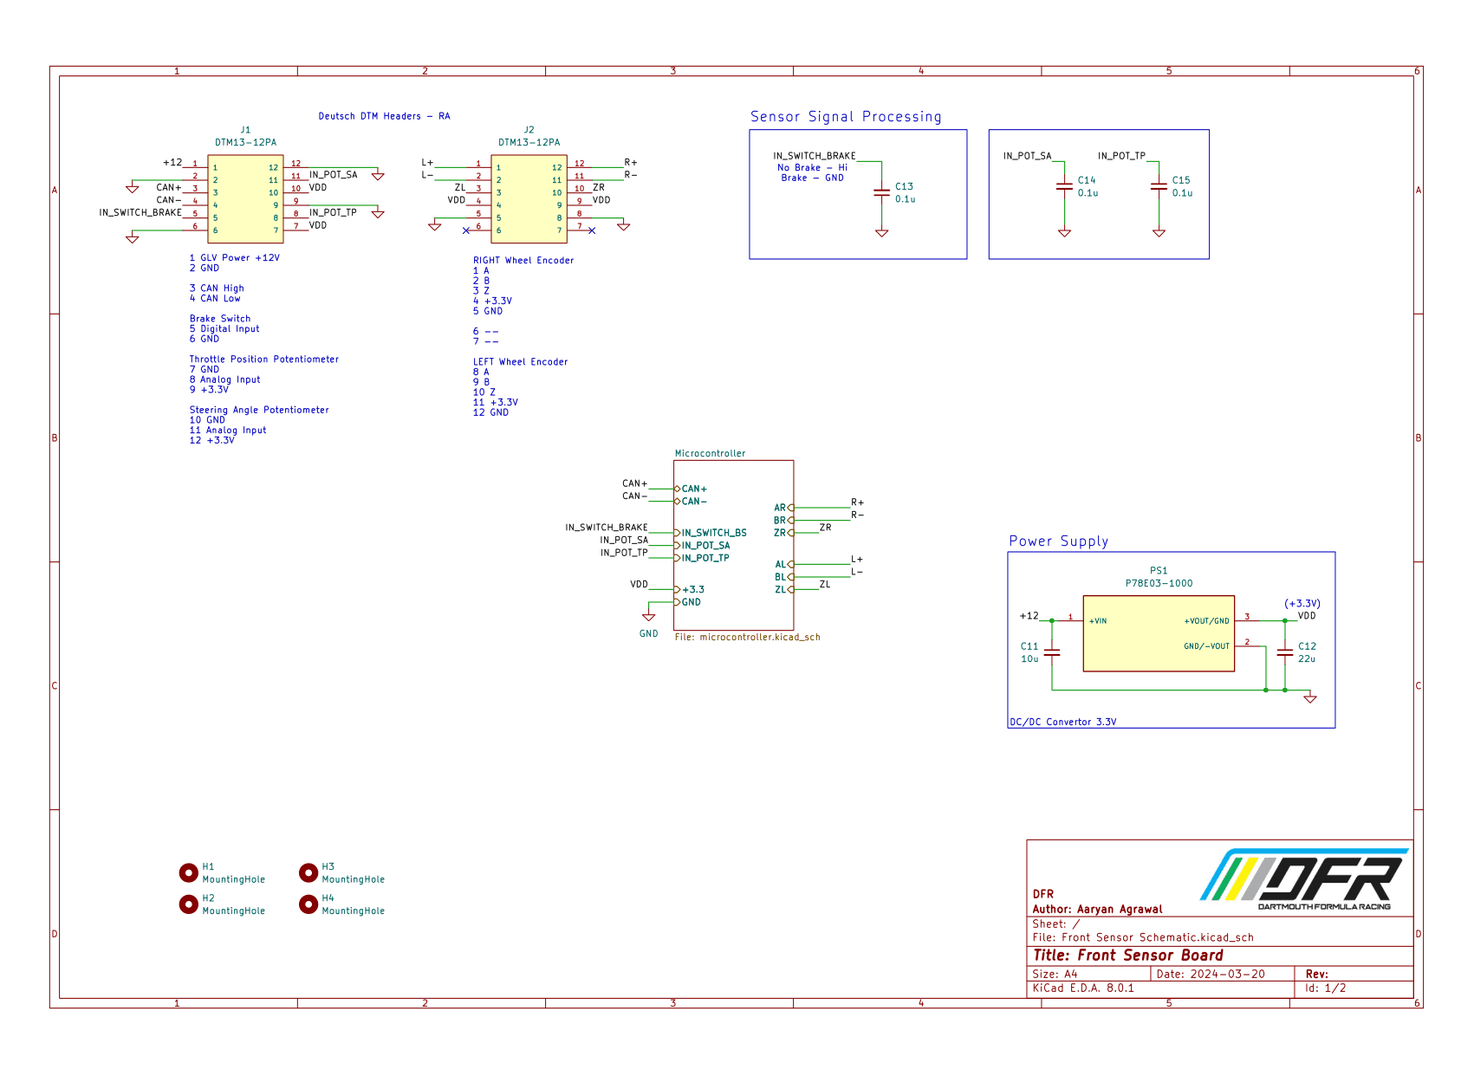Click 'Title: Front Sensor Board' in title block

click(1127, 955)
